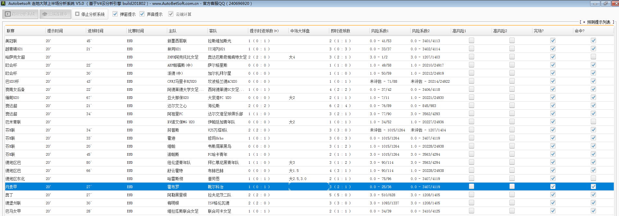Screen dimensions: 619x216
Task: Sort by the 风险系数1 column header
Action: click(x=380, y=31)
